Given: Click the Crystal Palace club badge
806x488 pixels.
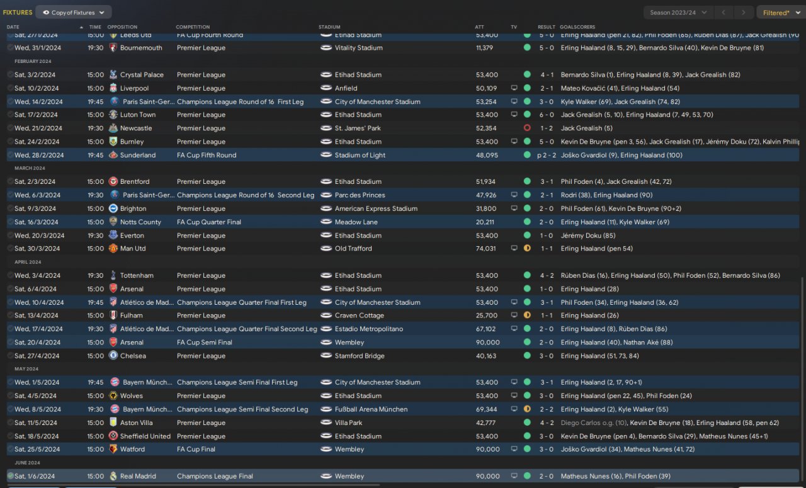Looking at the screenshot, I should click(113, 75).
